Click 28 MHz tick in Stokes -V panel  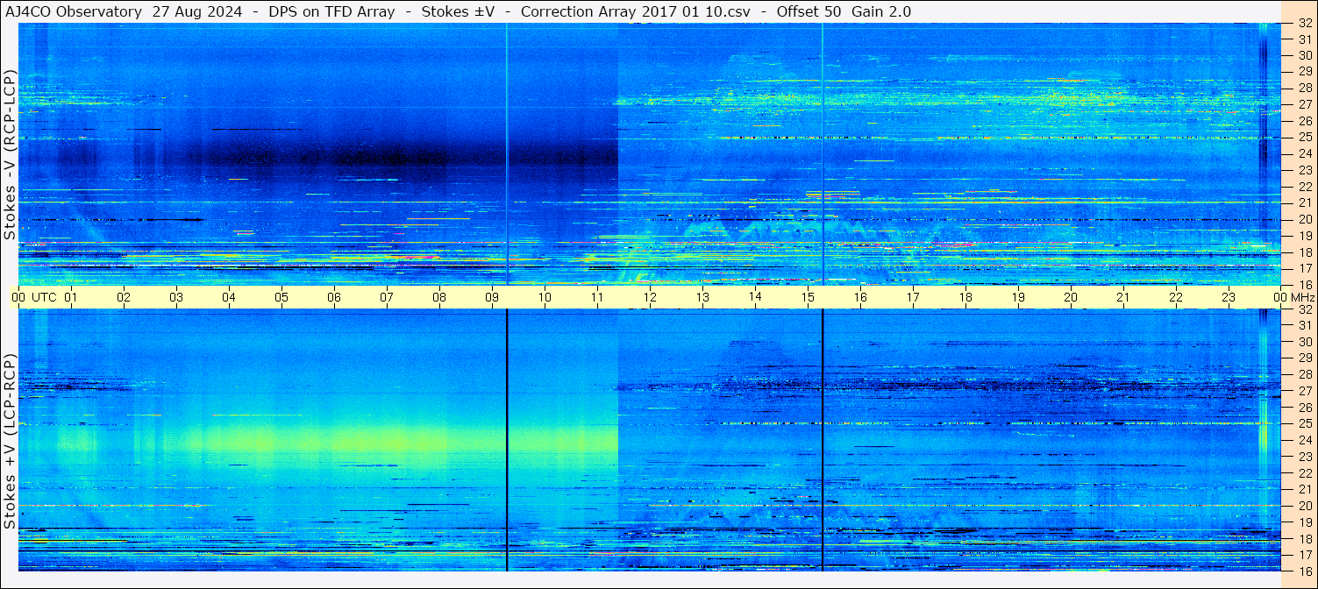point(1304,88)
